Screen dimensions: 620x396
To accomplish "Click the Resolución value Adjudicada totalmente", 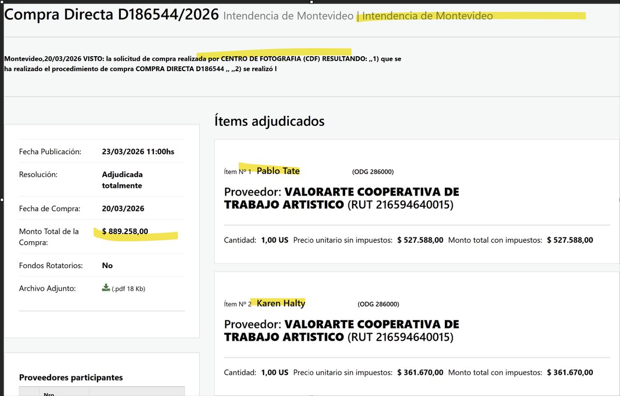I will pos(122,180).
